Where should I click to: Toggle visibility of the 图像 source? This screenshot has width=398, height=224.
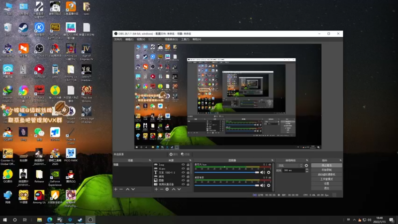(183, 180)
